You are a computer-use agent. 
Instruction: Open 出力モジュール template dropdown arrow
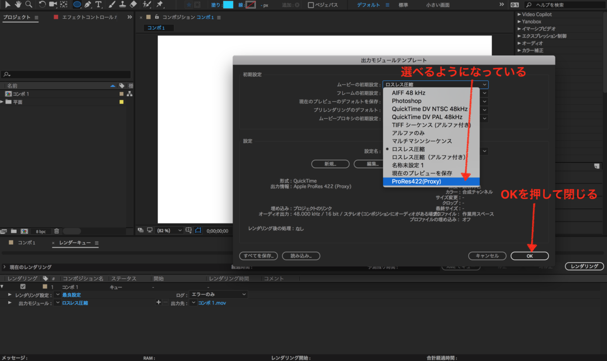pyautogui.click(x=57, y=303)
